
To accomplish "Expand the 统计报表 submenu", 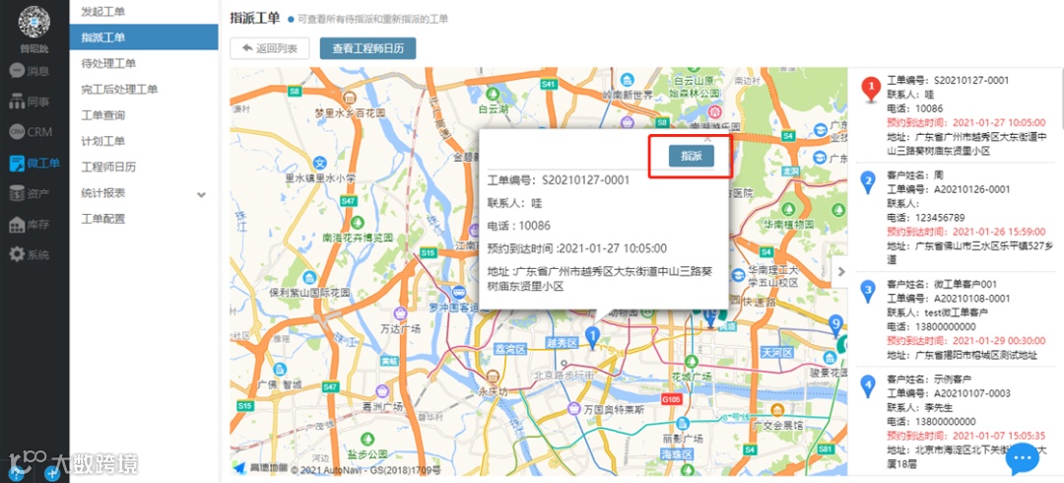I will tap(201, 194).
